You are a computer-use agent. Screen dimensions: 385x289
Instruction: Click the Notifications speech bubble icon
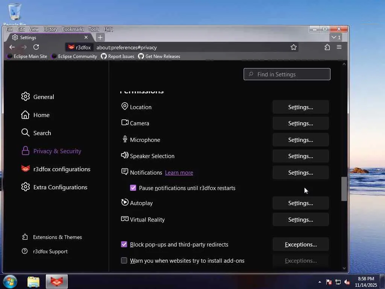pyautogui.click(x=125, y=172)
